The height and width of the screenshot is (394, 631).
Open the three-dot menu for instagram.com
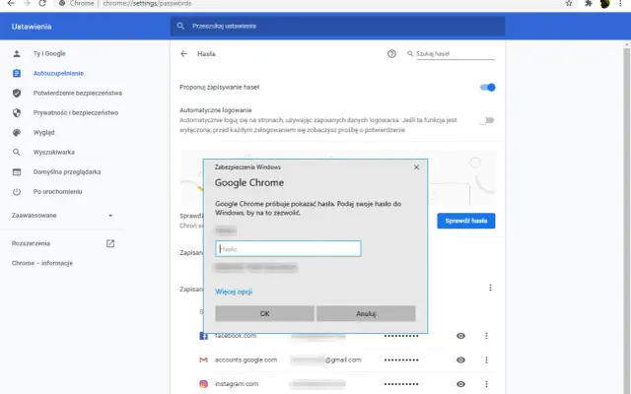pyautogui.click(x=486, y=384)
